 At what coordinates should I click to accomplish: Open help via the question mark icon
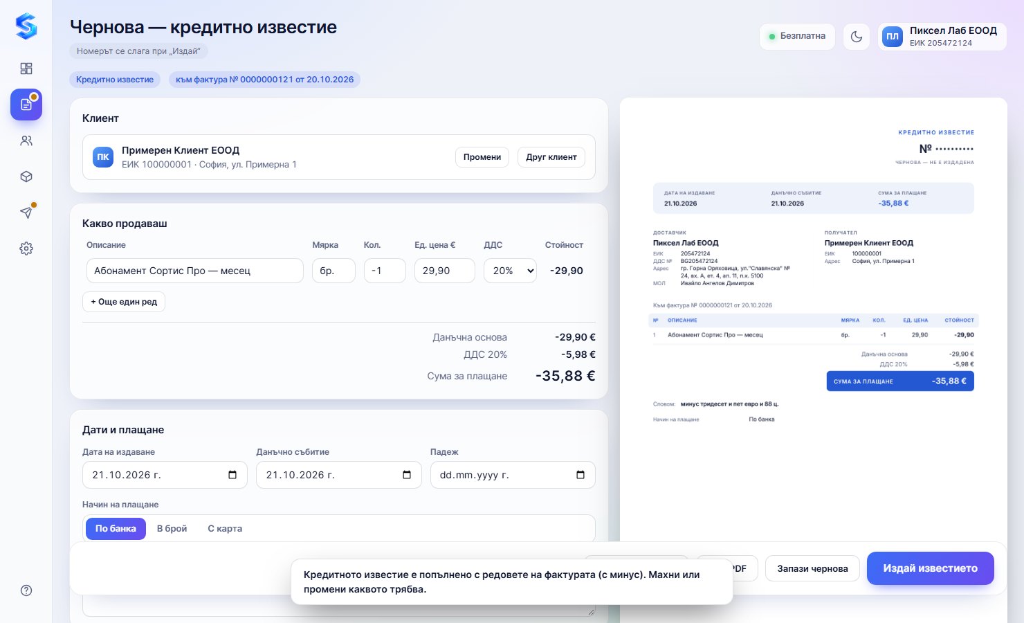pos(26,590)
